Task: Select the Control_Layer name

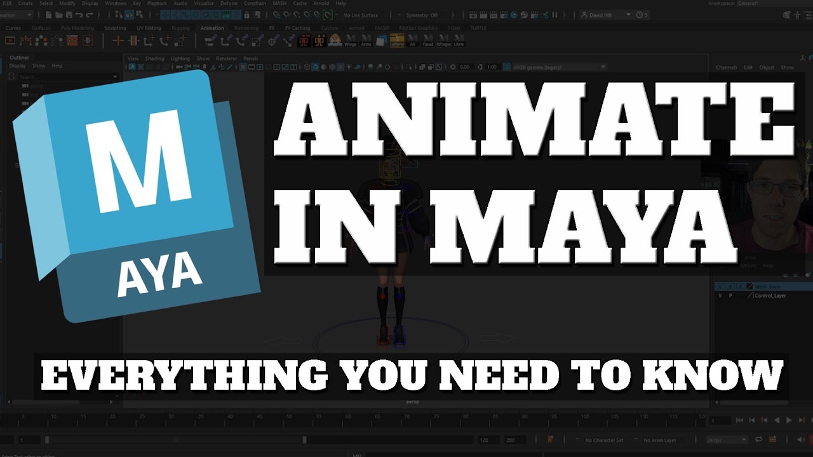Action: point(770,296)
